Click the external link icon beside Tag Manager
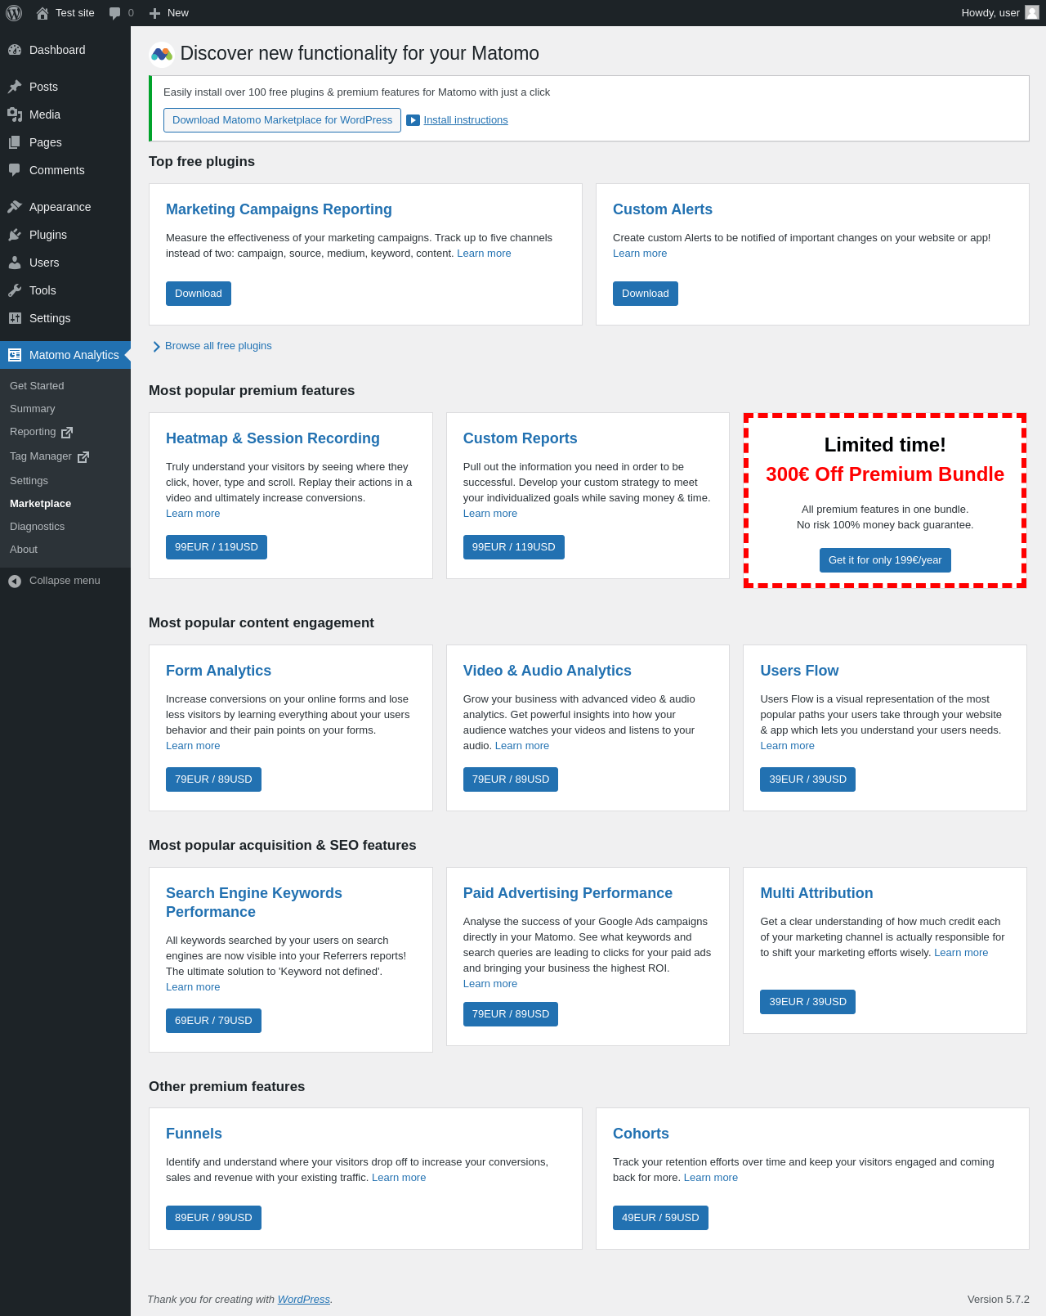The height and width of the screenshot is (1316, 1046). coord(83,456)
